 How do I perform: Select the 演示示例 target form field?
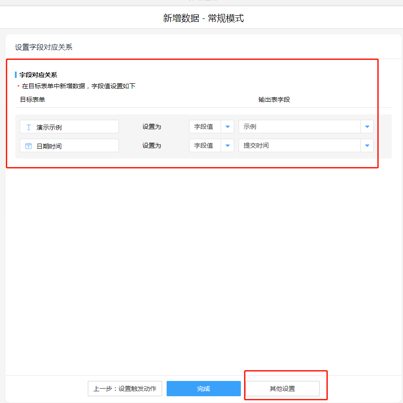pos(69,127)
